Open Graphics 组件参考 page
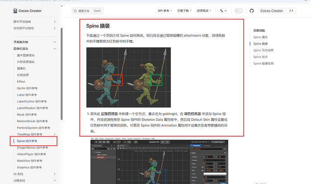The height and width of the screenshot is (184, 312). click(x=29, y=167)
